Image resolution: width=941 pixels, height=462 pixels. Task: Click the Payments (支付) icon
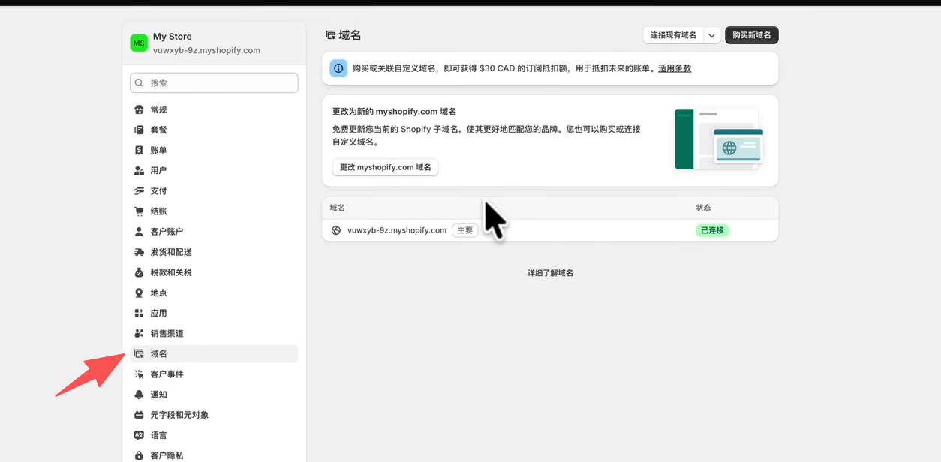pyautogui.click(x=139, y=190)
